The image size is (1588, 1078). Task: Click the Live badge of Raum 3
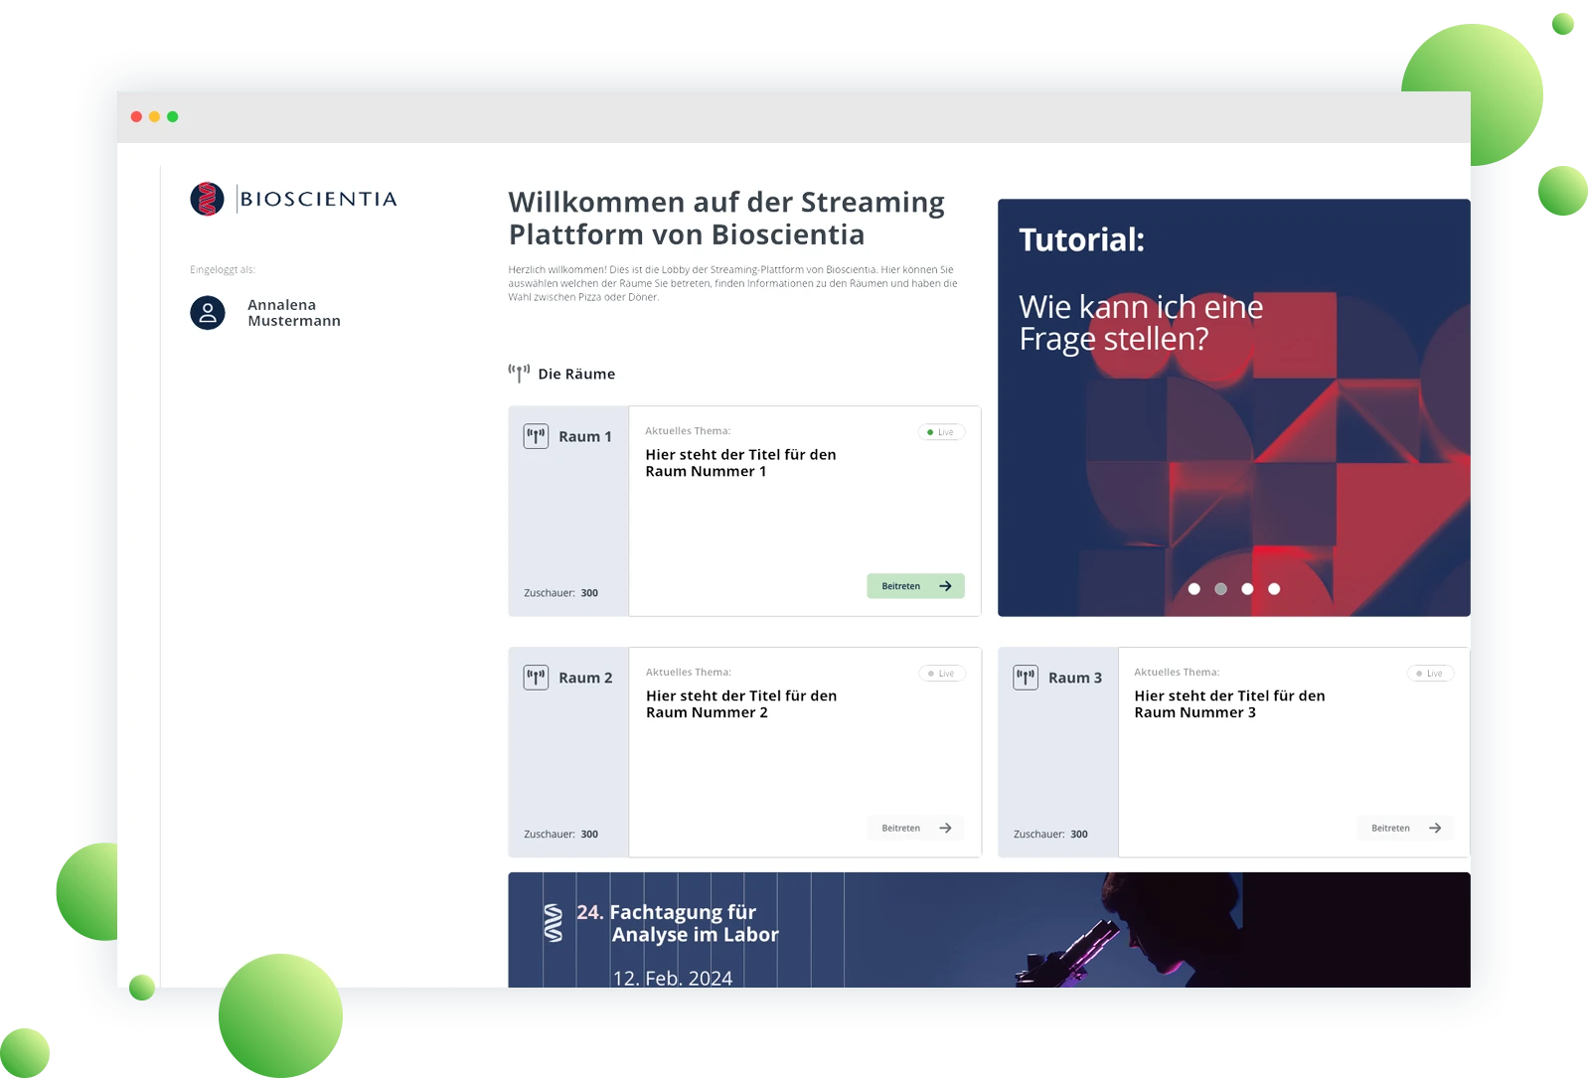(1430, 674)
